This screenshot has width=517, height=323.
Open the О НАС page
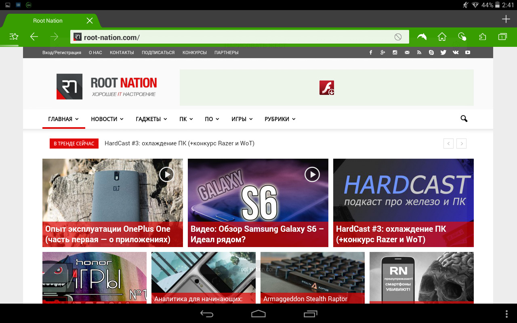click(x=95, y=52)
